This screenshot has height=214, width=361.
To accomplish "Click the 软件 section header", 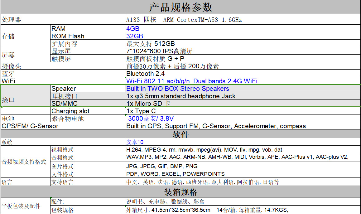I will pos(180,134).
